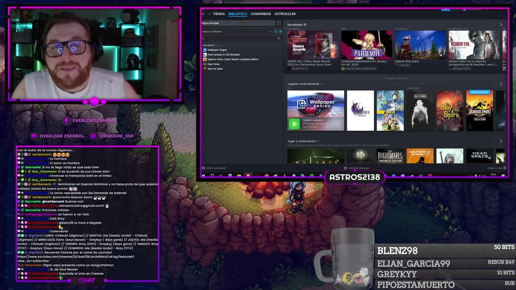Open the Counter-Strike 2 tile

(420, 156)
